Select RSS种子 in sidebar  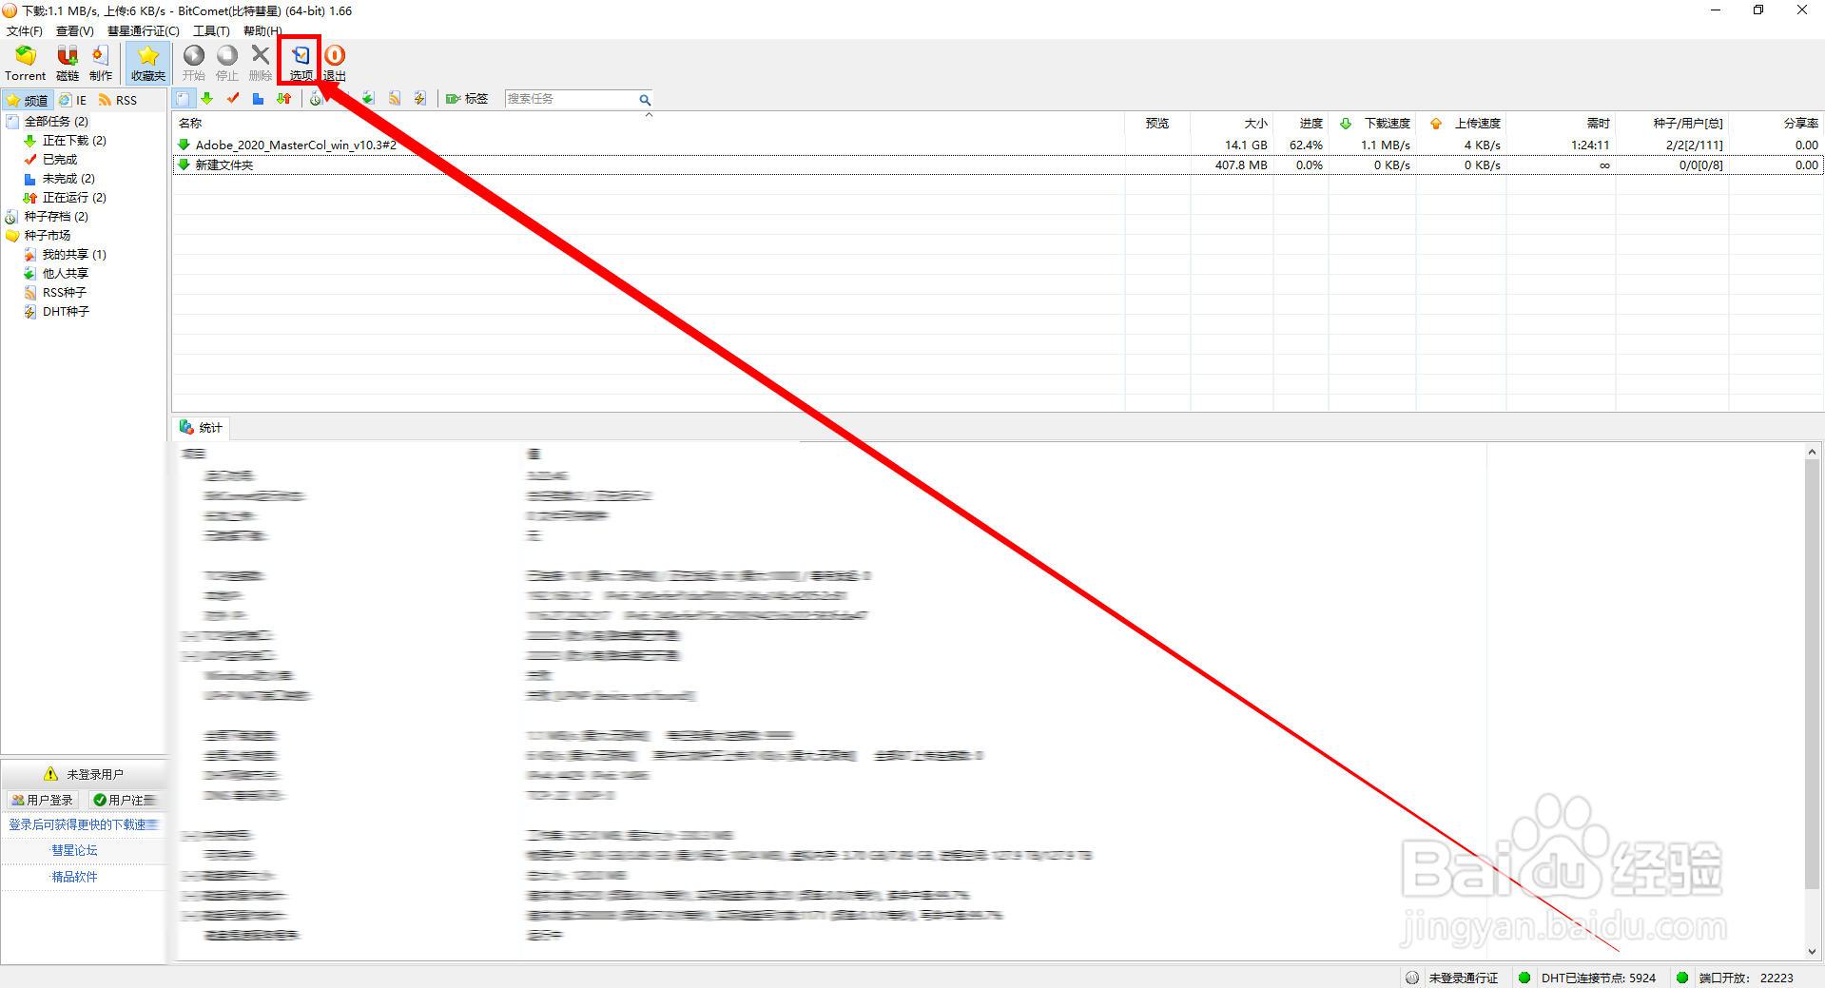click(64, 293)
